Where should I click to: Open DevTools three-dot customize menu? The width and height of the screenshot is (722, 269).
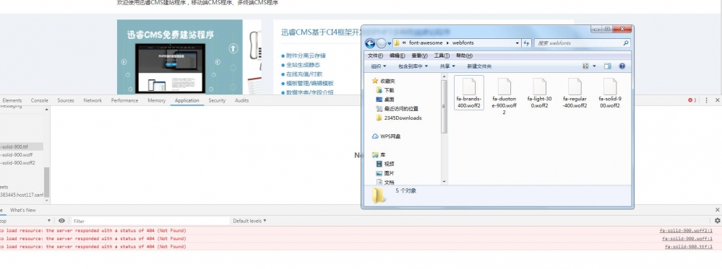pyautogui.click(x=706, y=100)
